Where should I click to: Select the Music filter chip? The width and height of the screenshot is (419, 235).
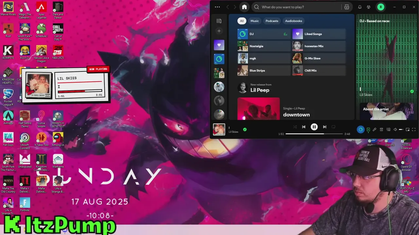pos(255,21)
